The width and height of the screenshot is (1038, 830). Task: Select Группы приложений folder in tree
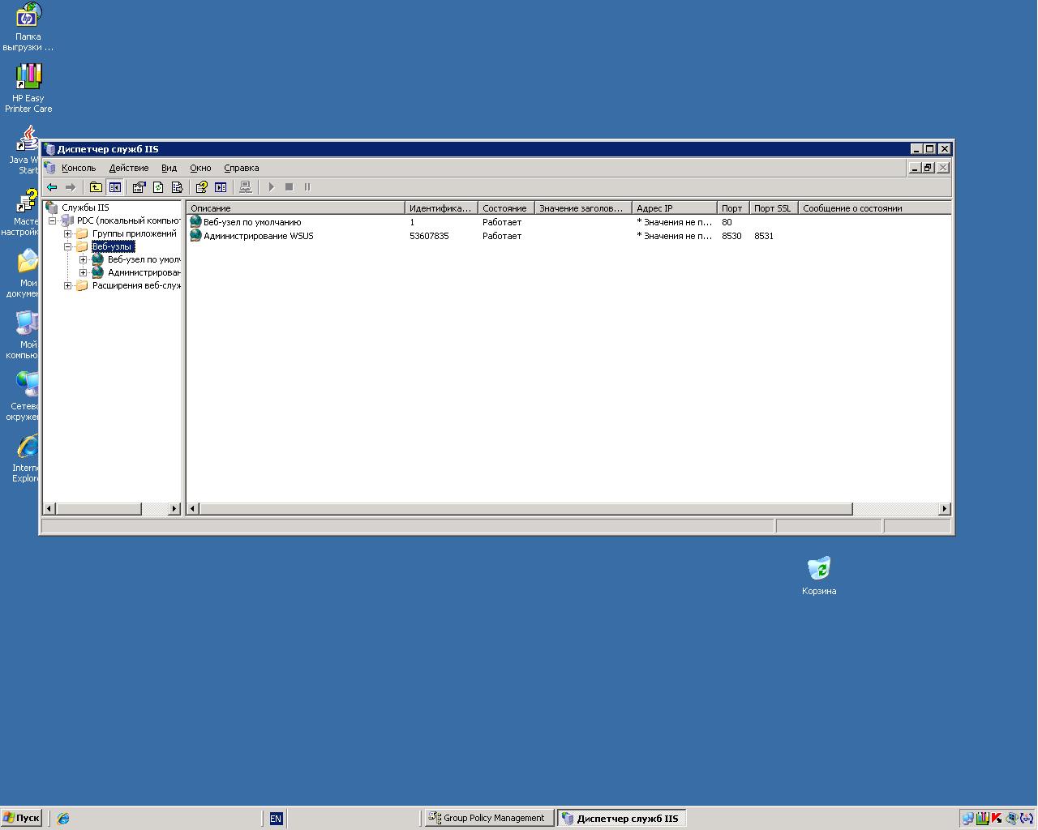pos(134,233)
